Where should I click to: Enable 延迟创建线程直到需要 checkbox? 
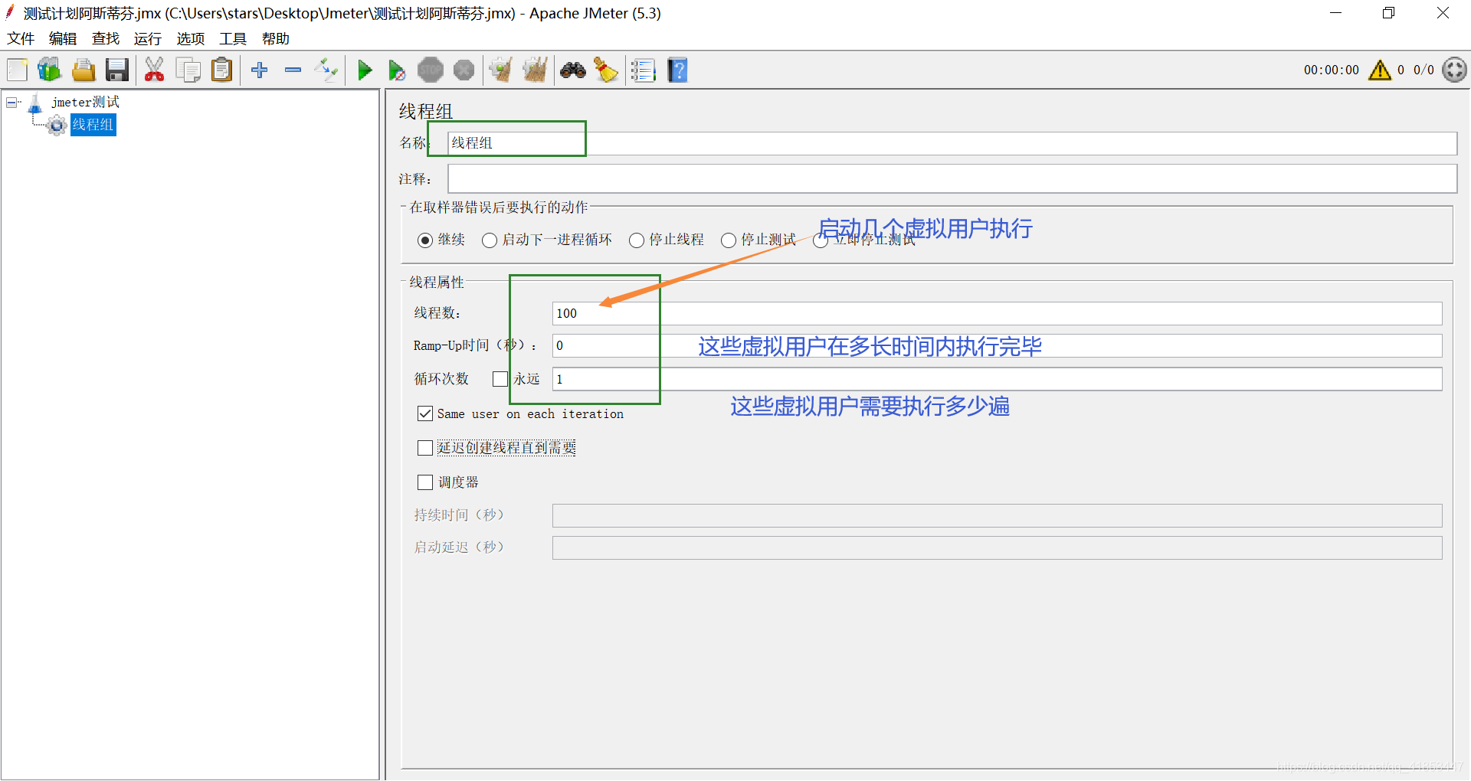[425, 448]
